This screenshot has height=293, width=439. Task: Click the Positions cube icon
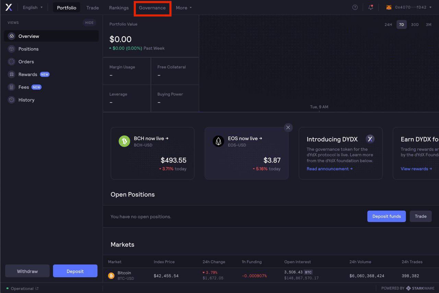tap(12, 49)
